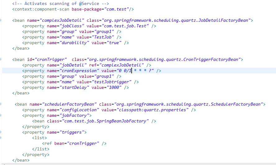Click the value "1000"
Image resolution: width=276 pixels, height=165 pixels.
[114, 88]
